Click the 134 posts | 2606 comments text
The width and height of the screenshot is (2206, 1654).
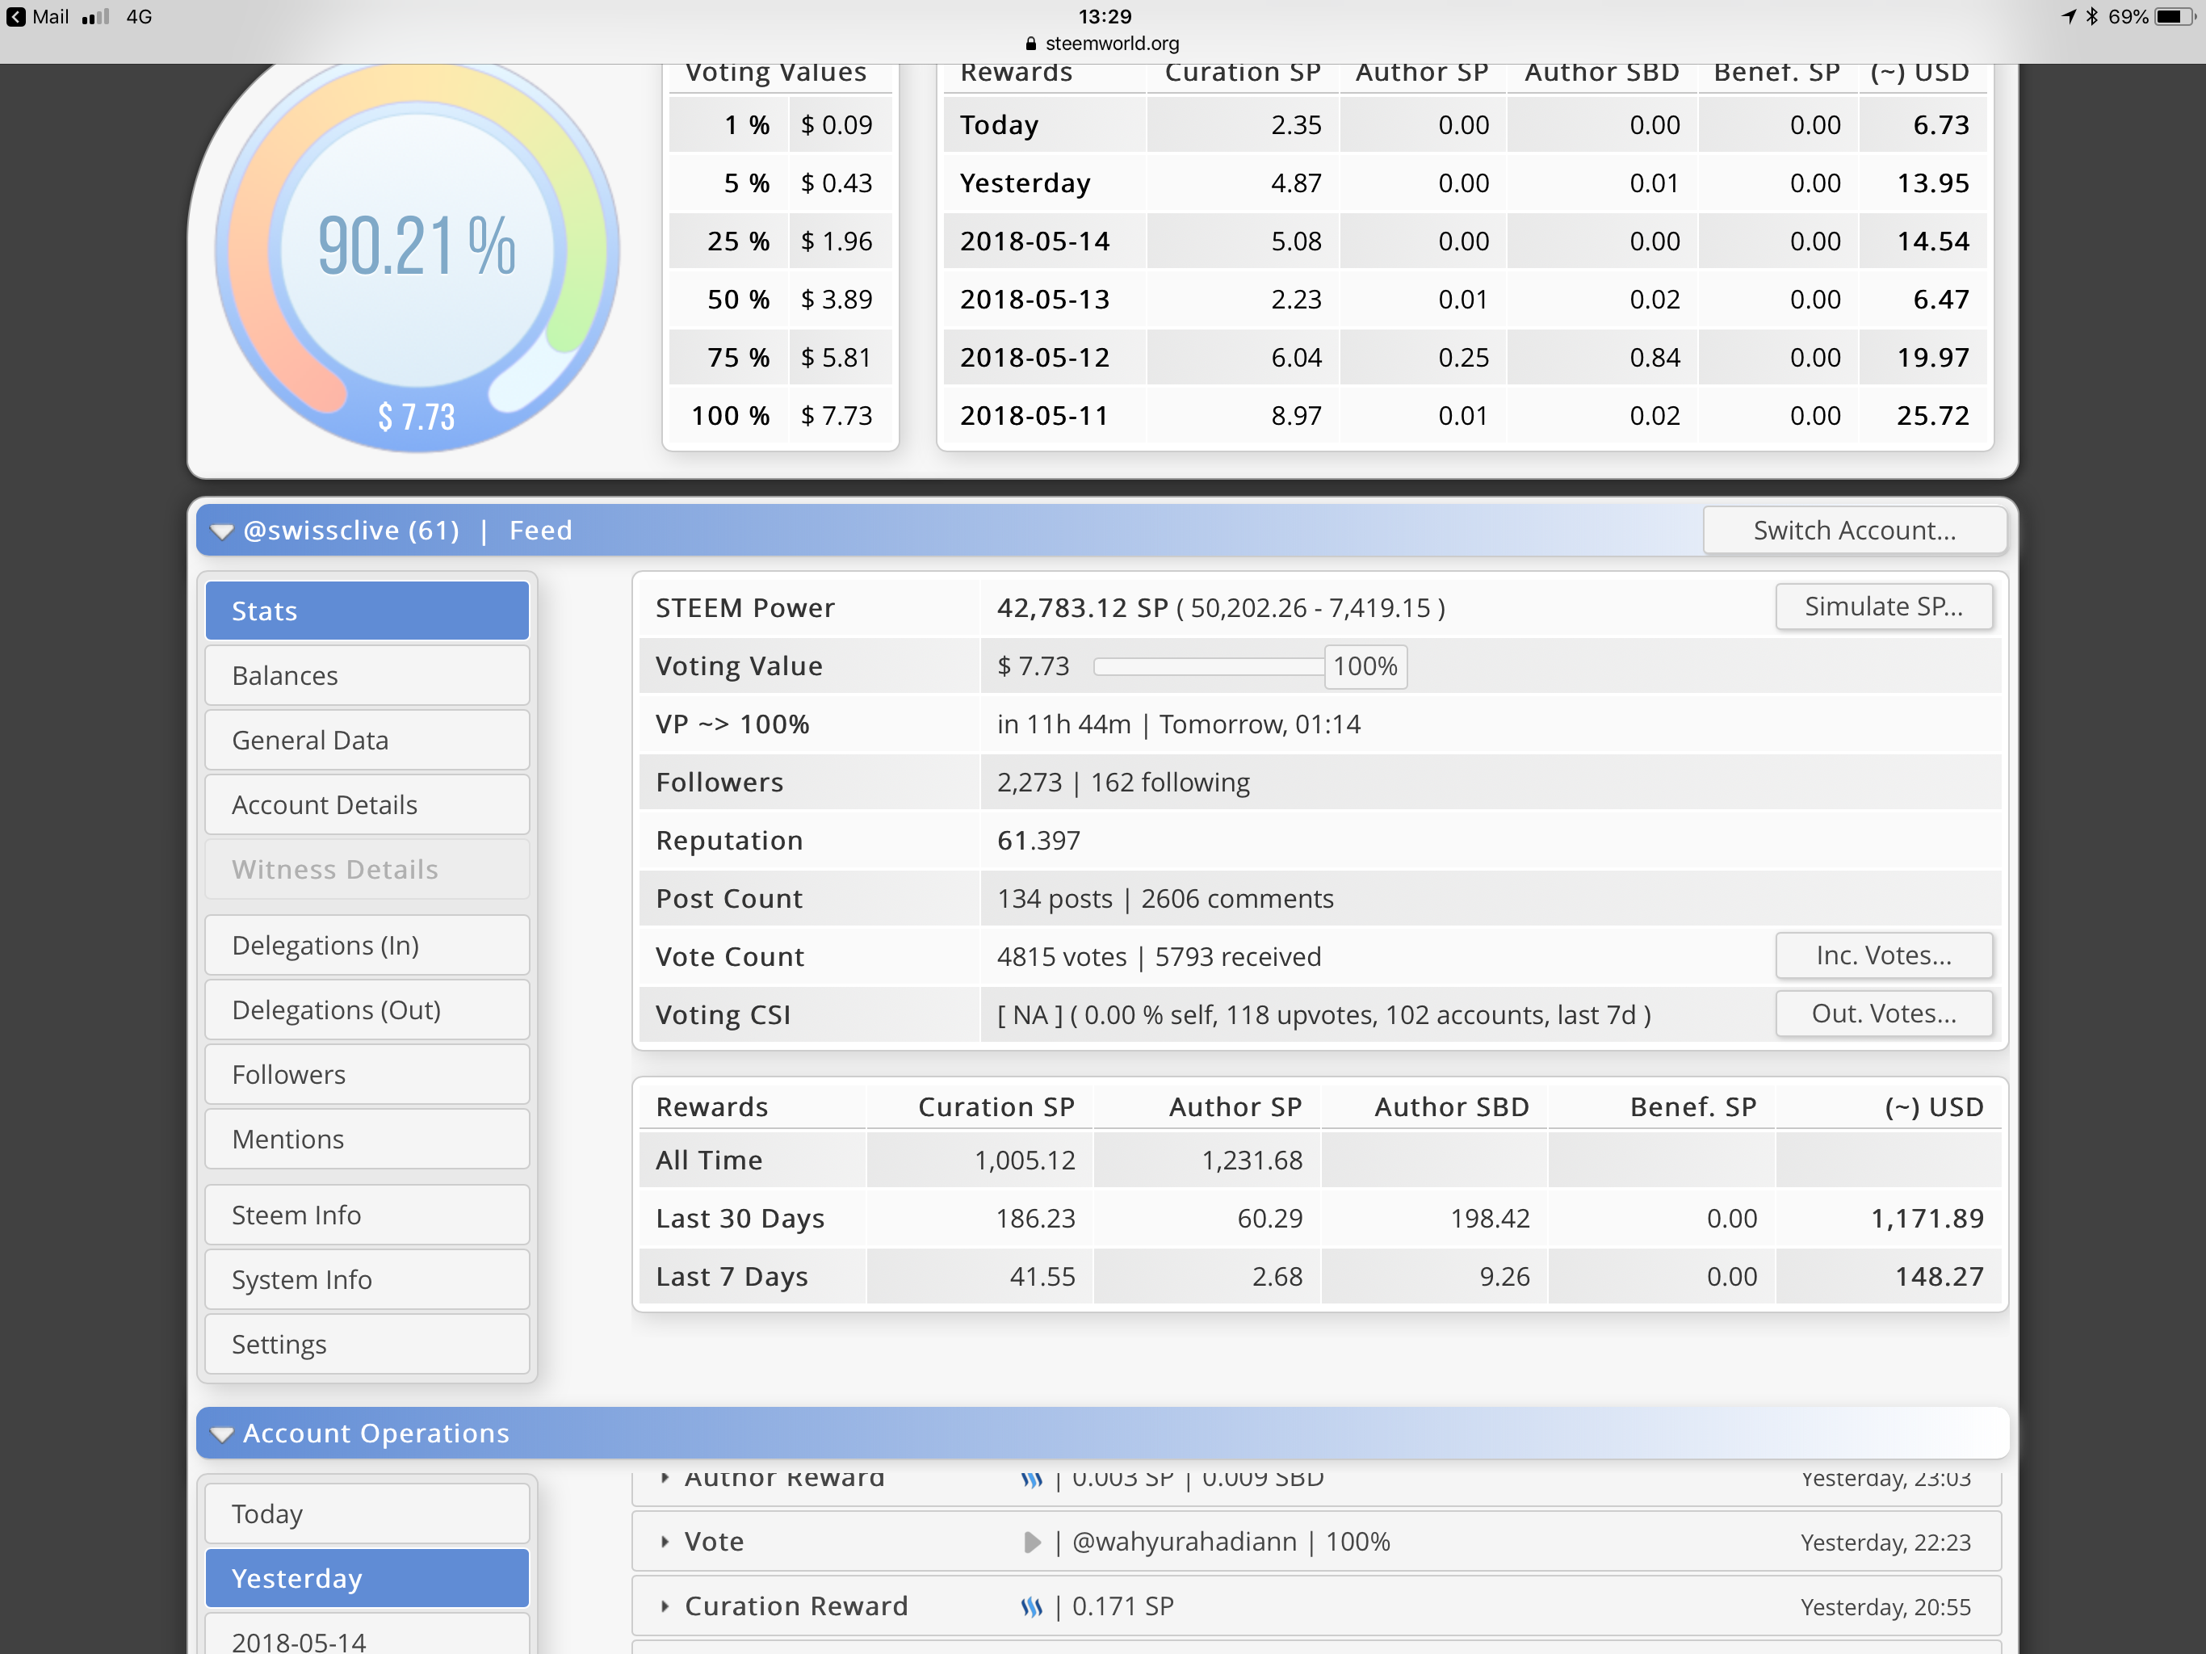pos(1165,899)
